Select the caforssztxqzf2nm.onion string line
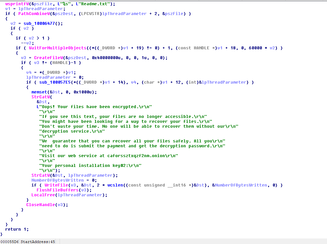The height and width of the screenshot is (244, 327). 109,156
